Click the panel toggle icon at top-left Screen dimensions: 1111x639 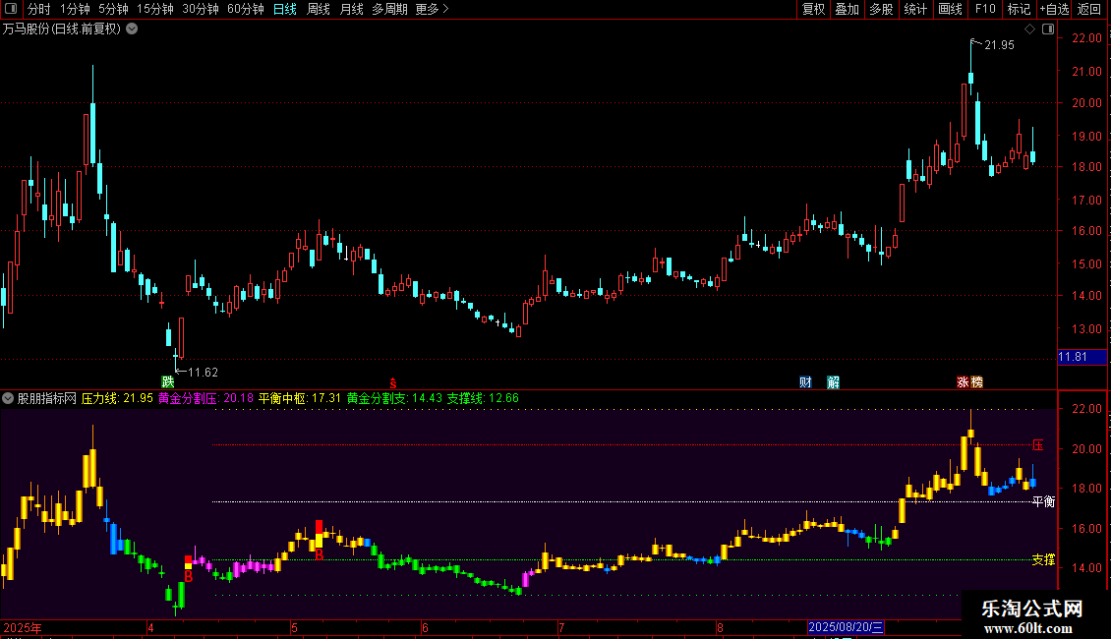pos(11,9)
